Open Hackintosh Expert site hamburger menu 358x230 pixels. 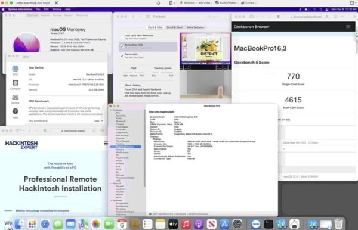point(106,144)
